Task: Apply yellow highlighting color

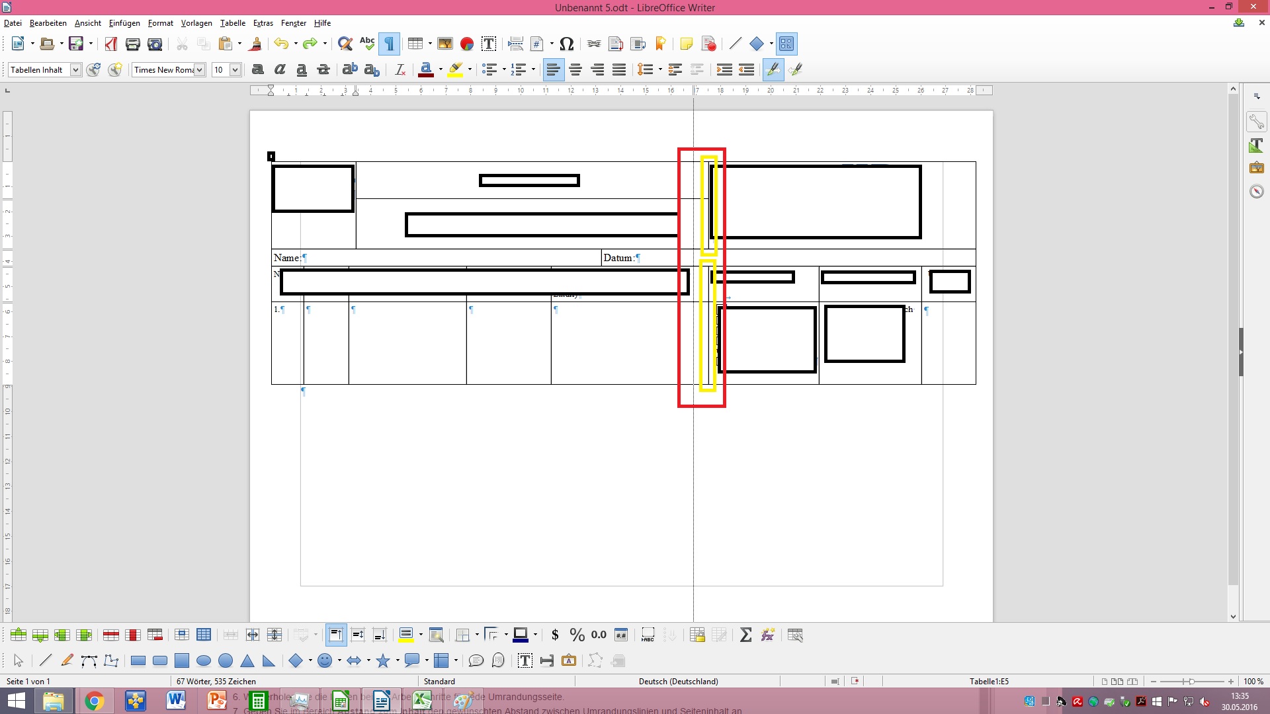Action: coord(456,69)
